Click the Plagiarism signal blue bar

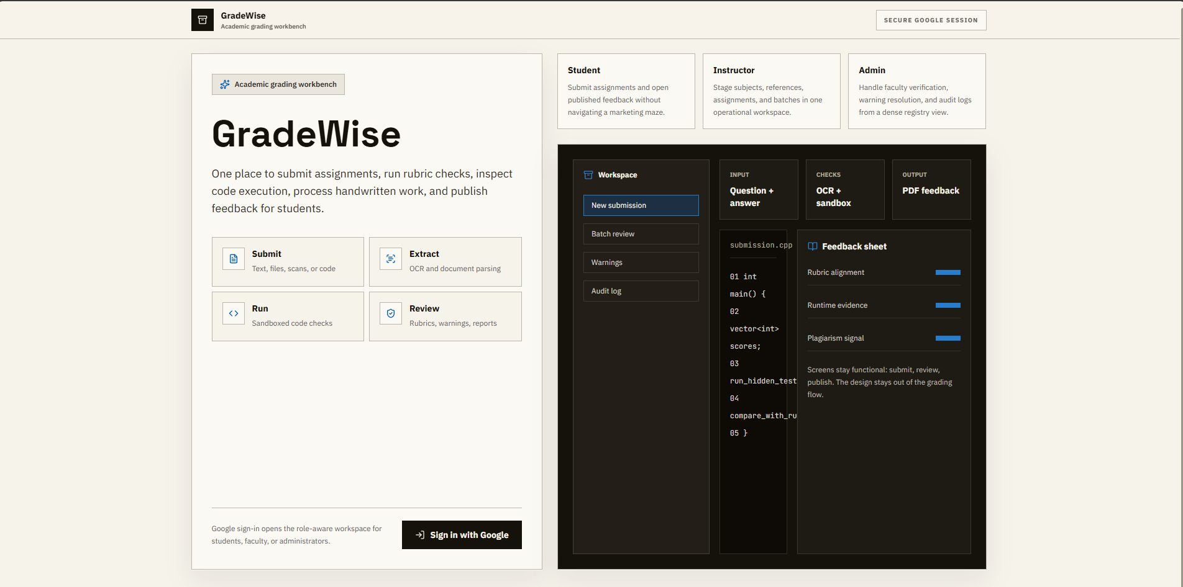(x=948, y=338)
